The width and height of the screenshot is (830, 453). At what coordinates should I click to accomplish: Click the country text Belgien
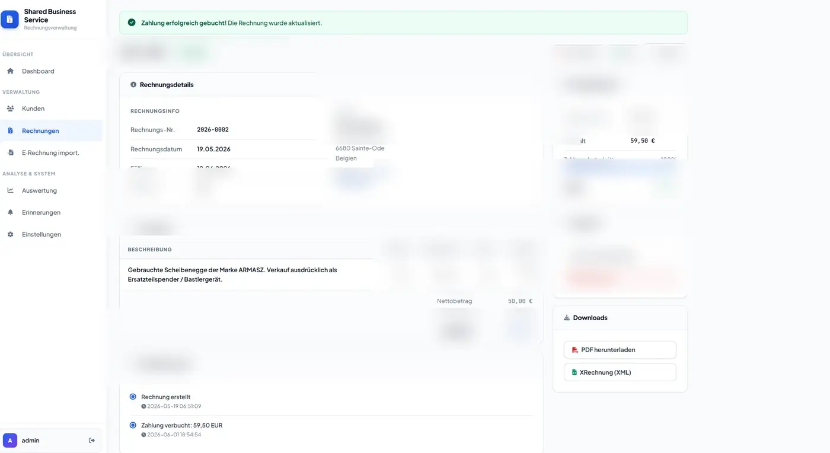tap(346, 158)
